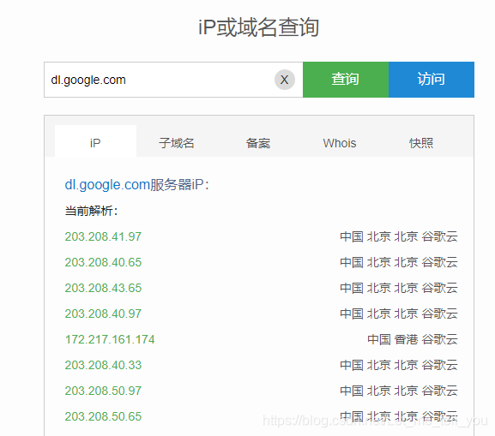This screenshot has height=436, width=495.
Task: Select location text beside 203.208.40.33
Action: 399,365
